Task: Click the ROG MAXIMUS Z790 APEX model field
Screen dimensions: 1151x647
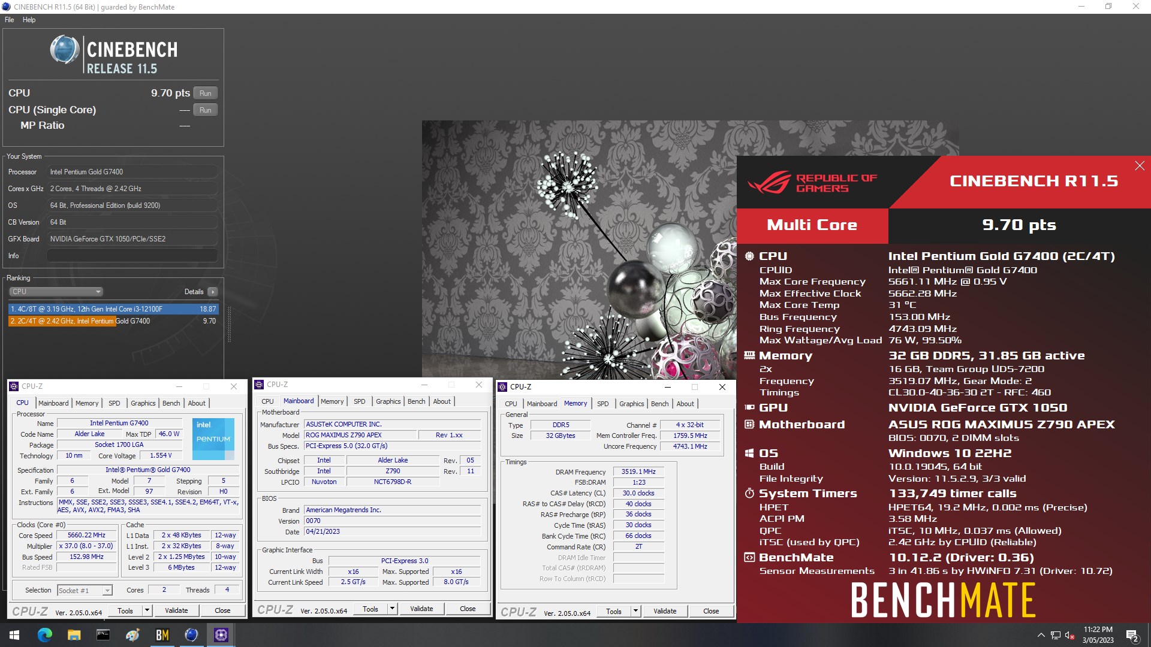Action: 360,435
